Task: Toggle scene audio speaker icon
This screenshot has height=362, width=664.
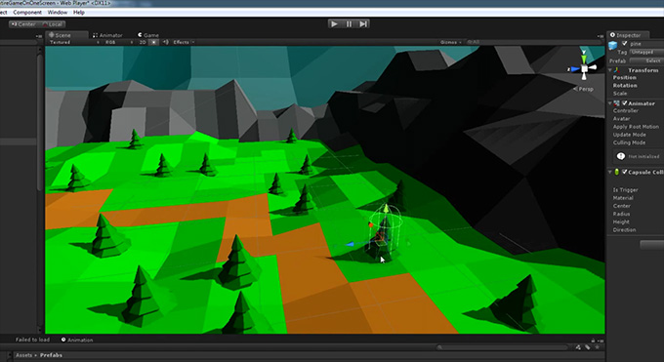Action: click(166, 42)
